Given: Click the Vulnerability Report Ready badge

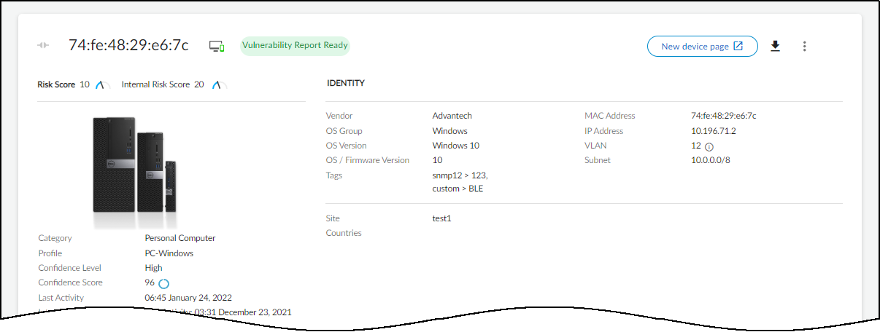Looking at the screenshot, I should pyautogui.click(x=295, y=46).
